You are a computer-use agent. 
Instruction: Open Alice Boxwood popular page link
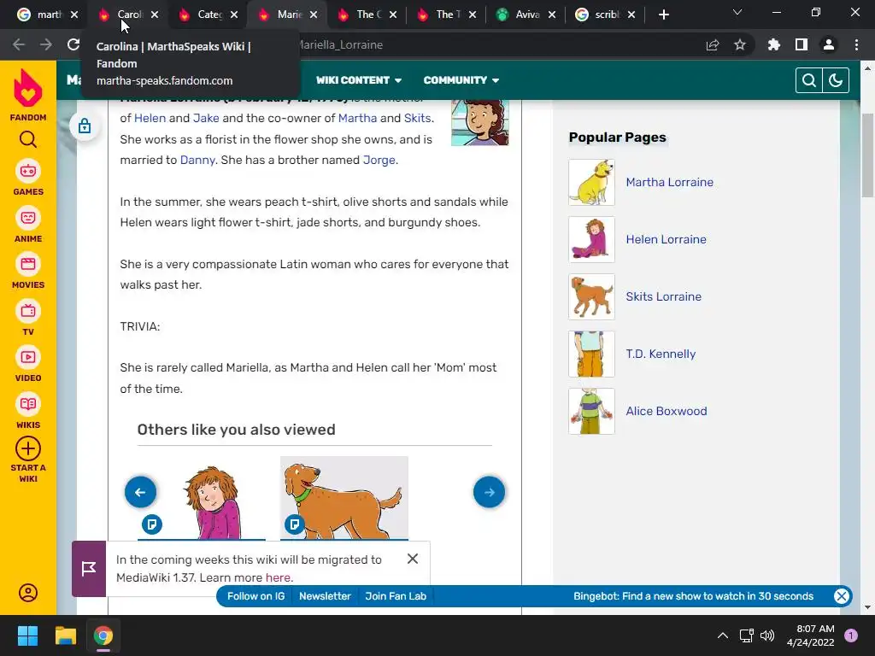pos(667,411)
